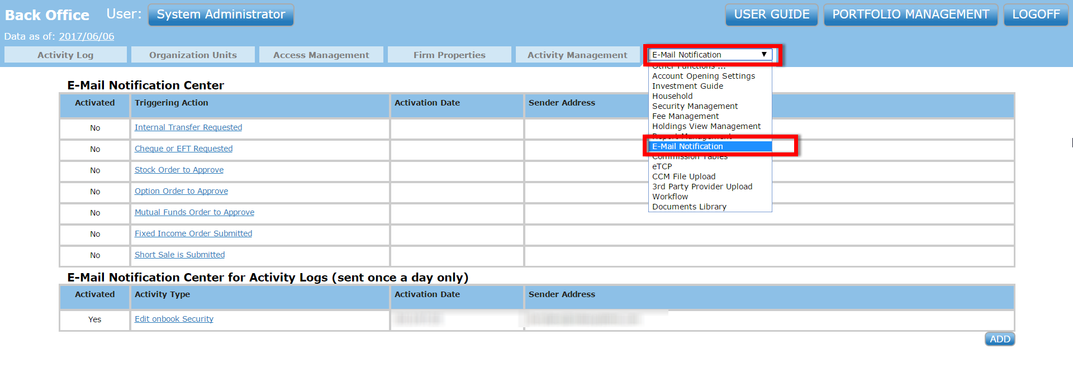Open the Firm Properties tab
Screen dimensions: 1073x382
449,55
